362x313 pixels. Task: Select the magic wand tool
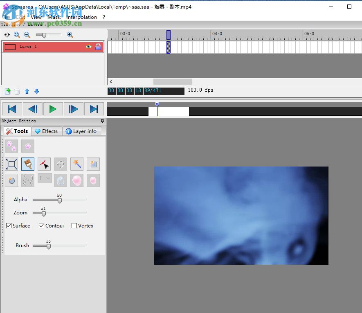click(77, 164)
